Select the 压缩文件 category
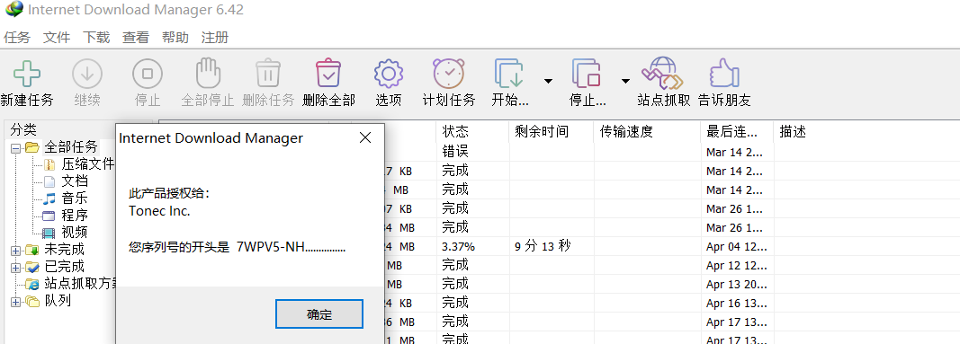 (87, 163)
